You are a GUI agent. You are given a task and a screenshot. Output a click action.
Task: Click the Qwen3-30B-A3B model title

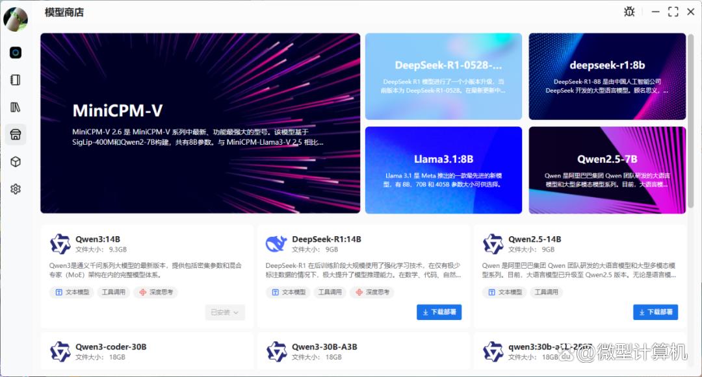click(x=324, y=347)
